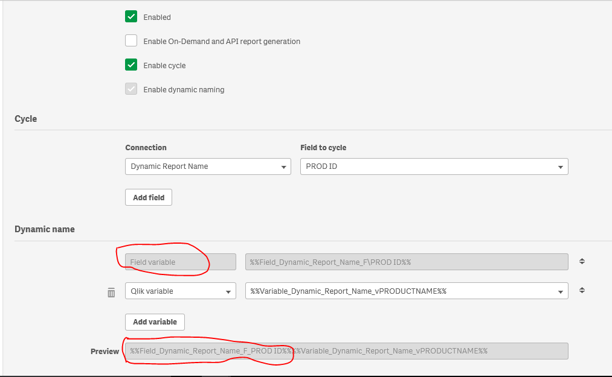Click the Cycle section heading

[x=26, y=119]
